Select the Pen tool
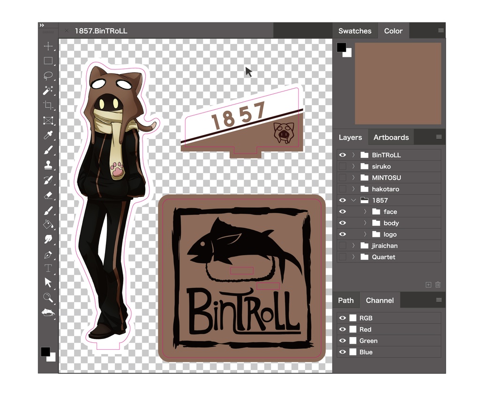The width and height of the screenshot is (480, 400). (48, 255)
